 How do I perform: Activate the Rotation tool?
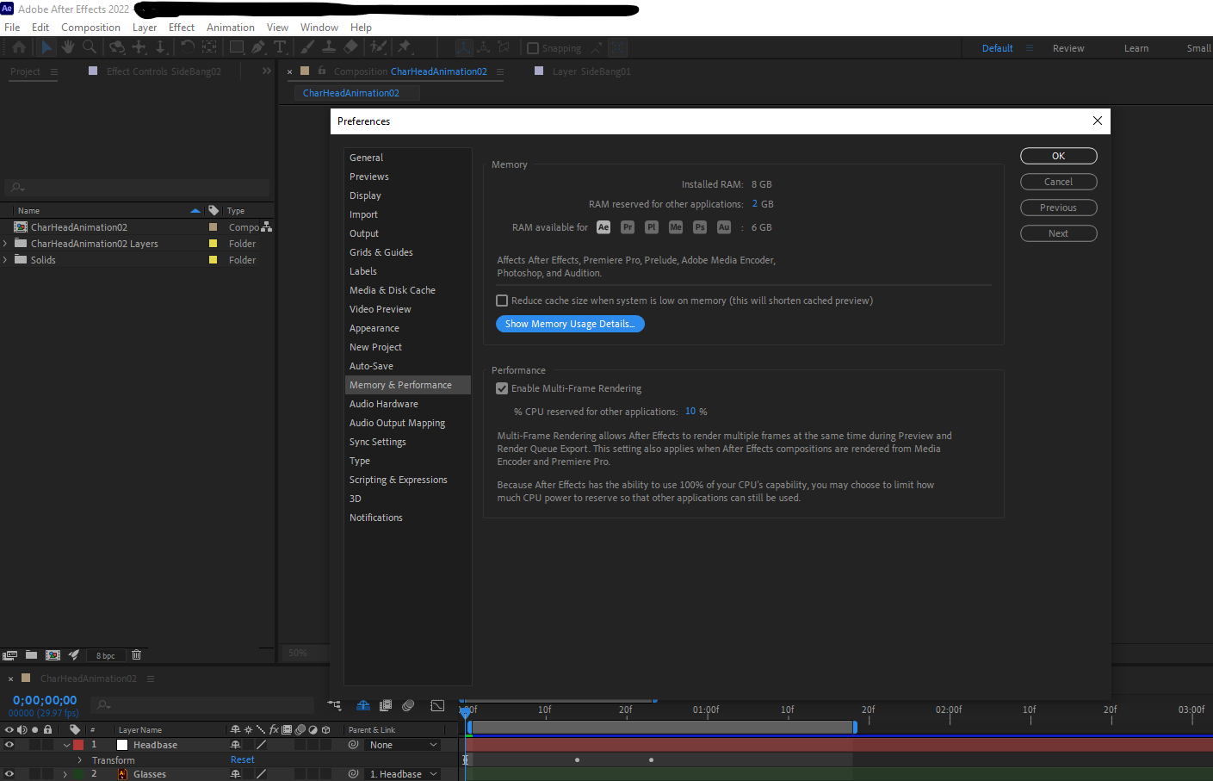[x=188, y=46]
